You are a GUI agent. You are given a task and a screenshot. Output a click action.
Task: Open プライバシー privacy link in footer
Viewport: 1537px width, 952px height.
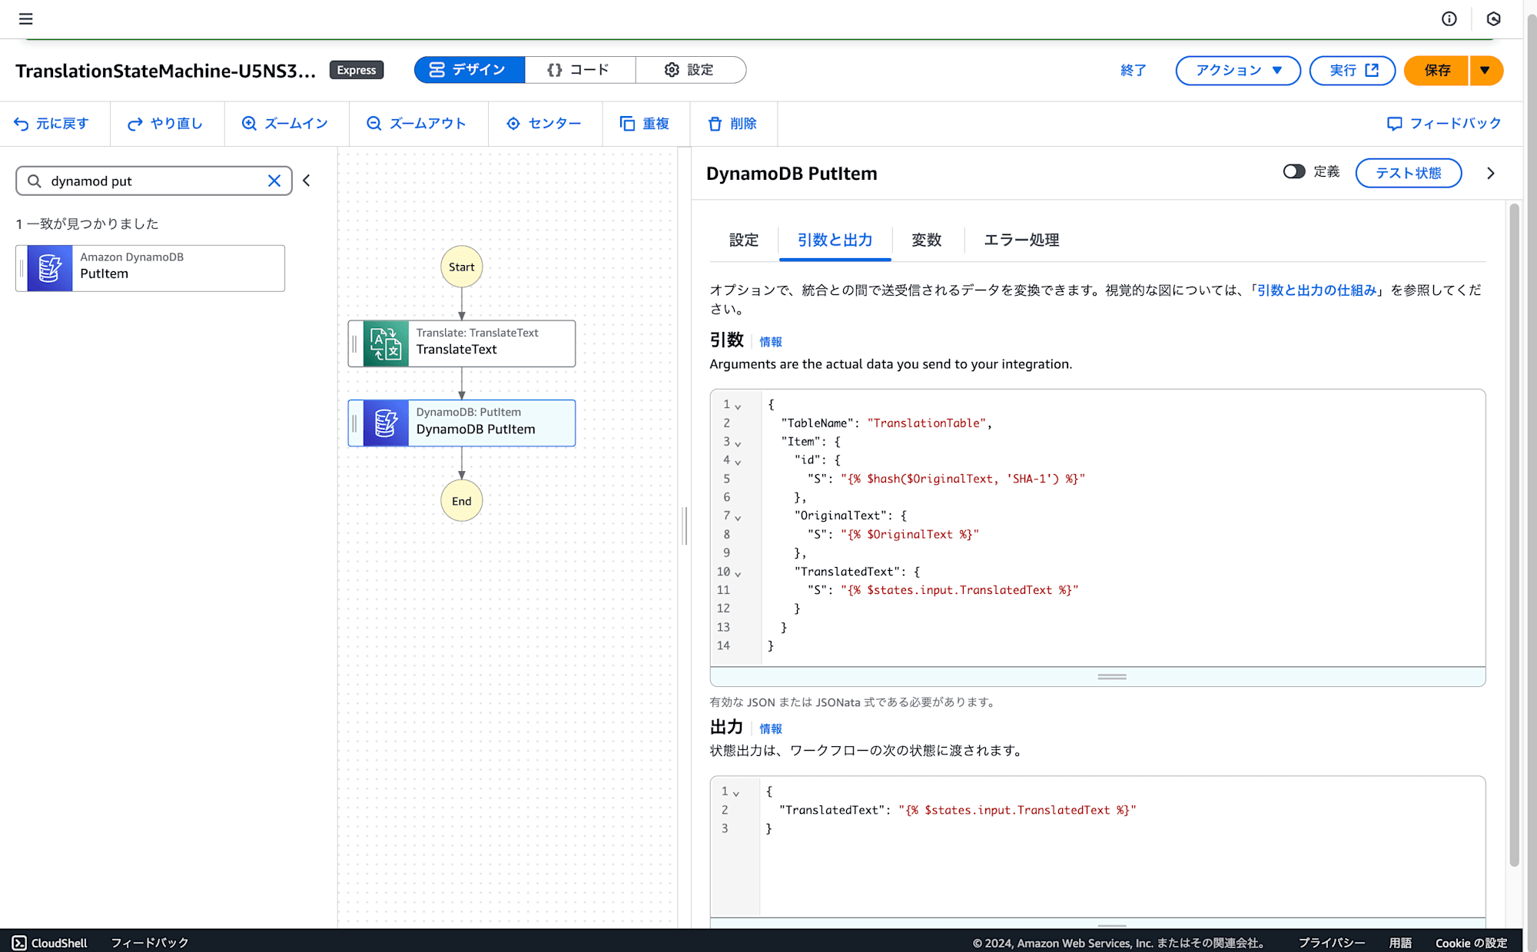tap(1332, 943)
